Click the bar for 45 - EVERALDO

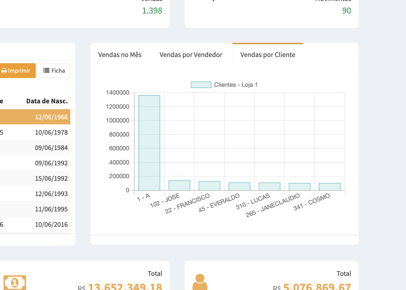tap(239, 186)
